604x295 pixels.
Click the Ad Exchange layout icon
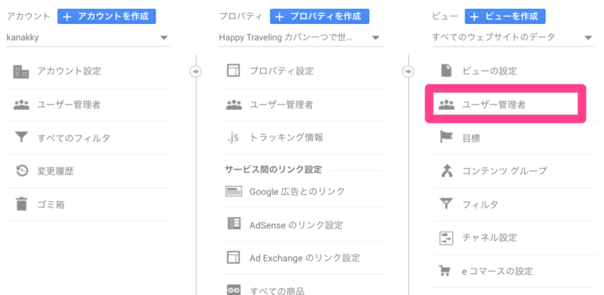(x=233, y=257)
